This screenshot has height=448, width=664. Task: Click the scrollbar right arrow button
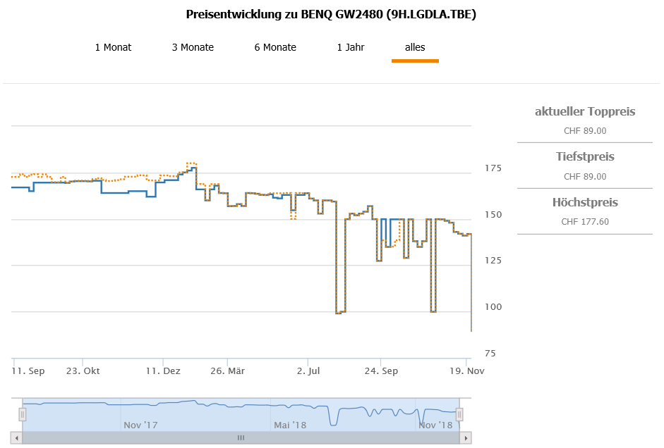[x=465, y=438]
